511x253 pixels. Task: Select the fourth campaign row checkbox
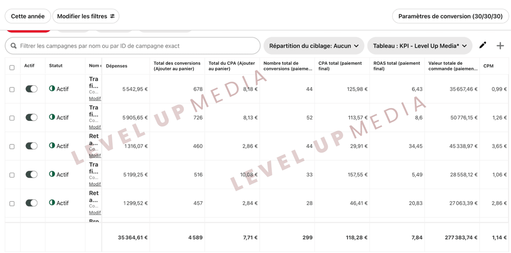pos(12,175)
